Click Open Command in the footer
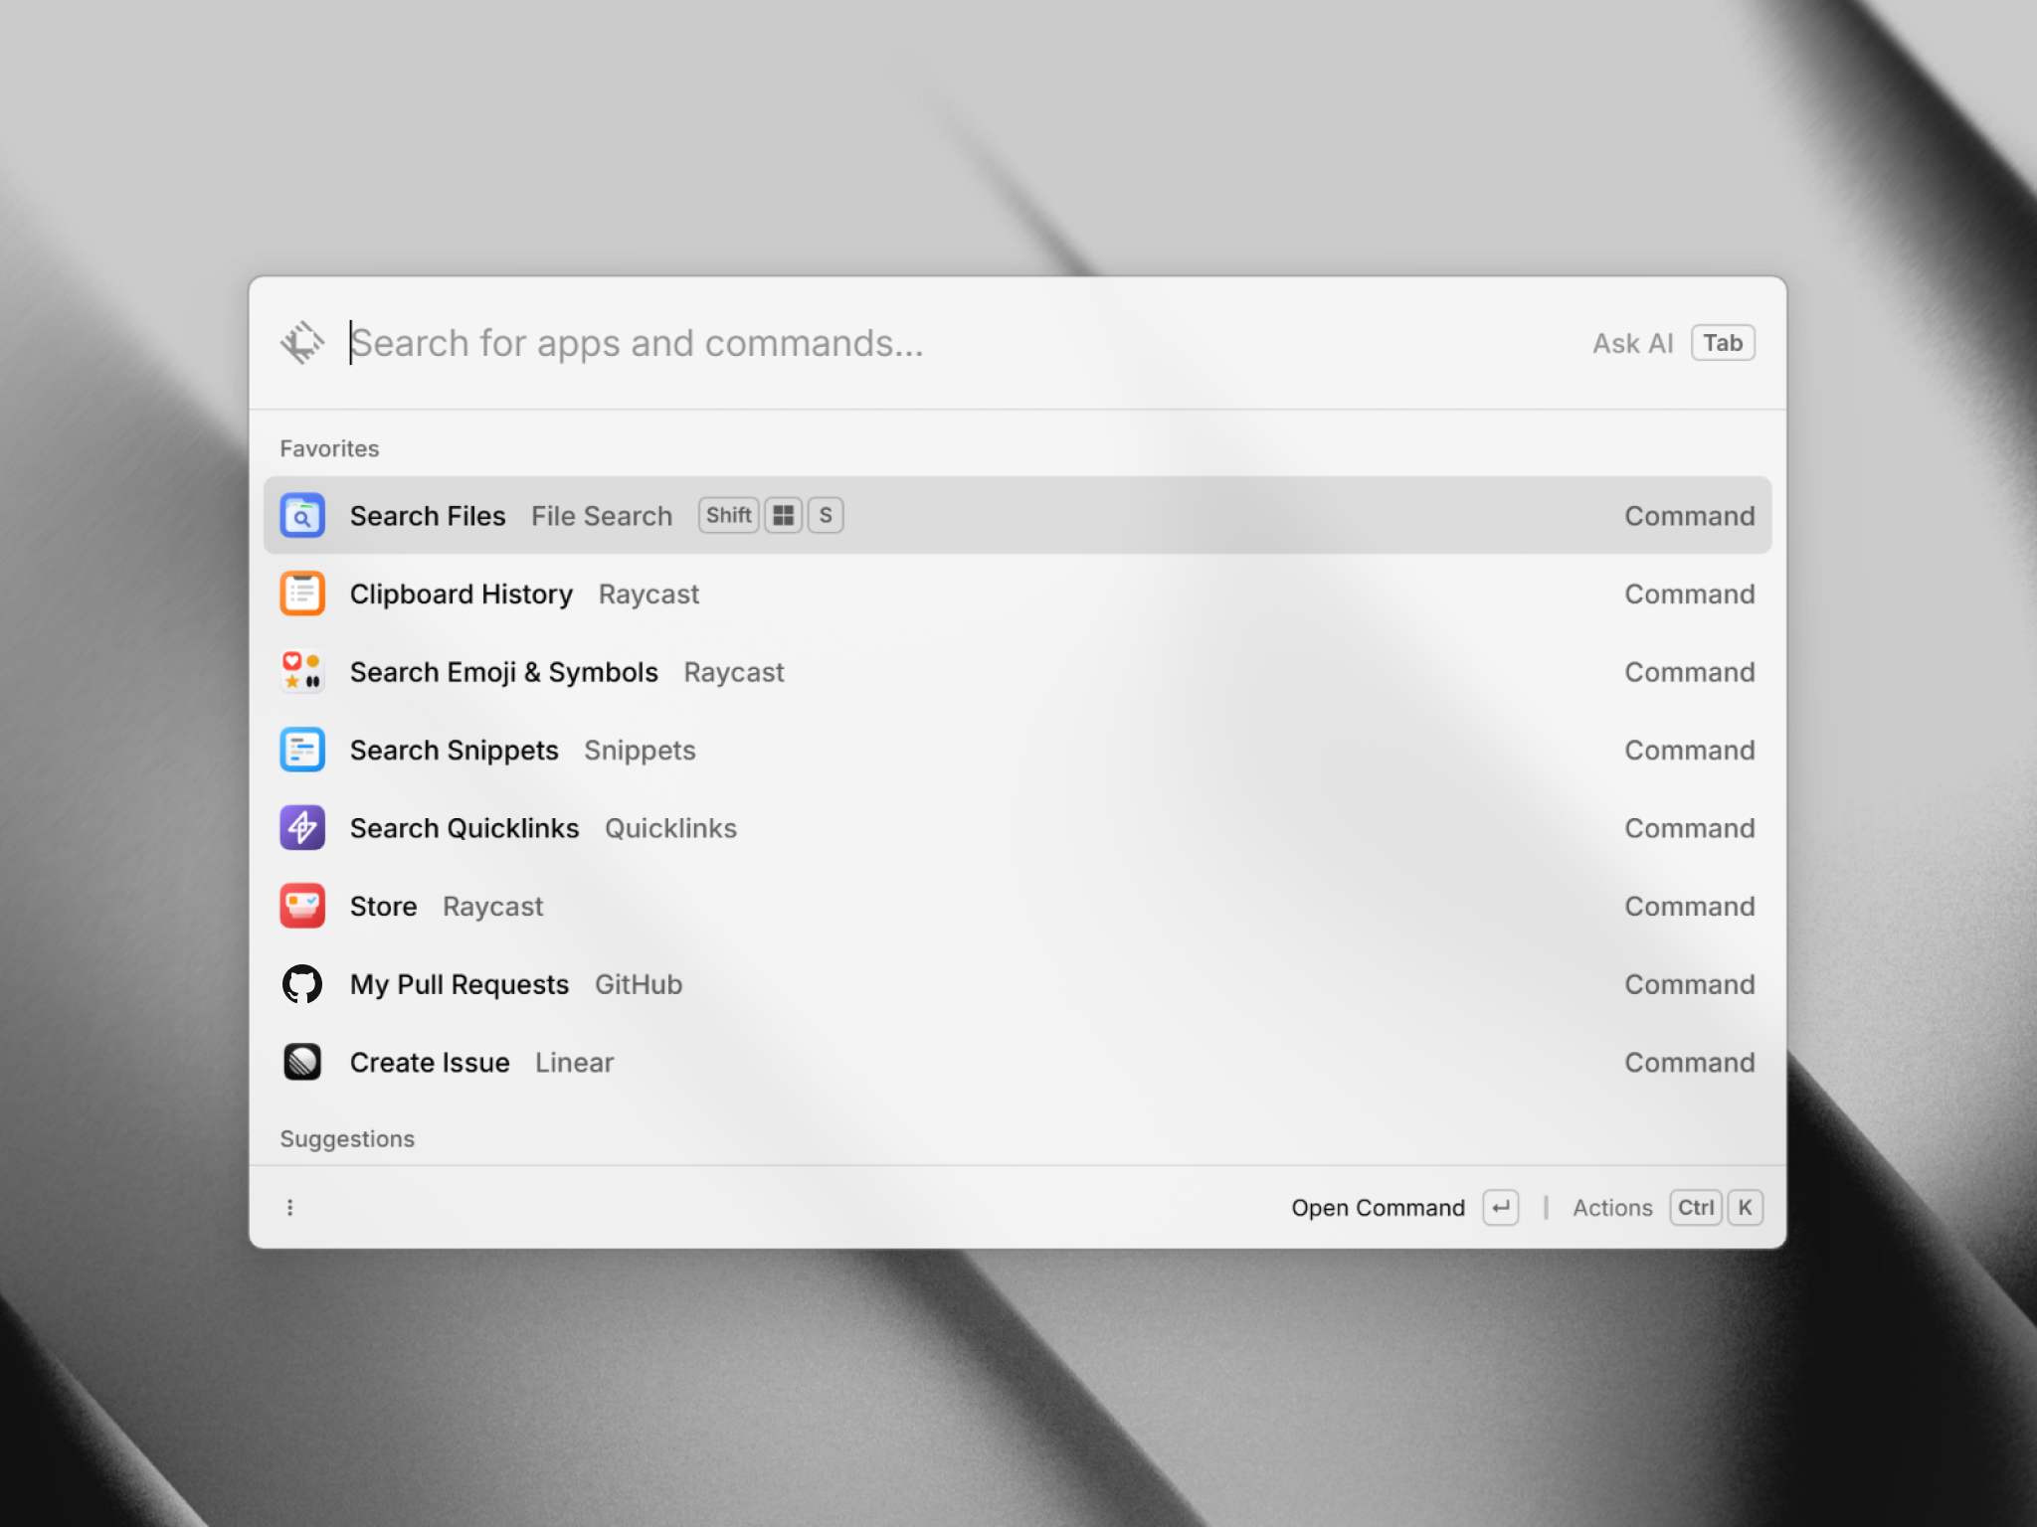2037x1527 pixels. (1378, 1208)
